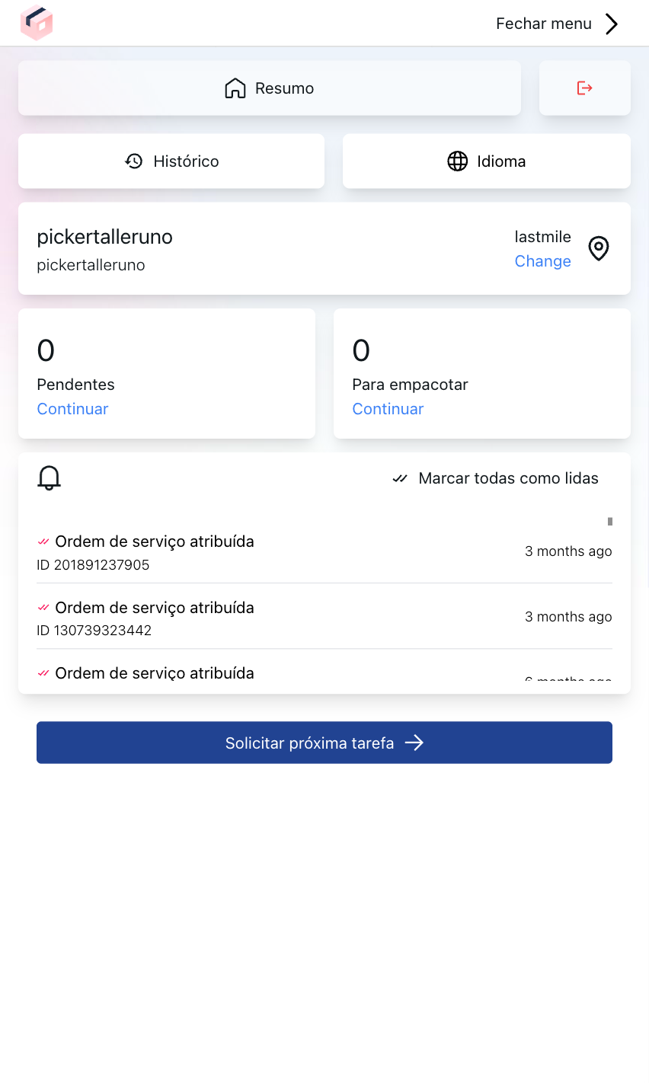The height and width of the screenshot is (1083, 649).
Task: Open the Histórico section
Action: click(x=171, y=161)
